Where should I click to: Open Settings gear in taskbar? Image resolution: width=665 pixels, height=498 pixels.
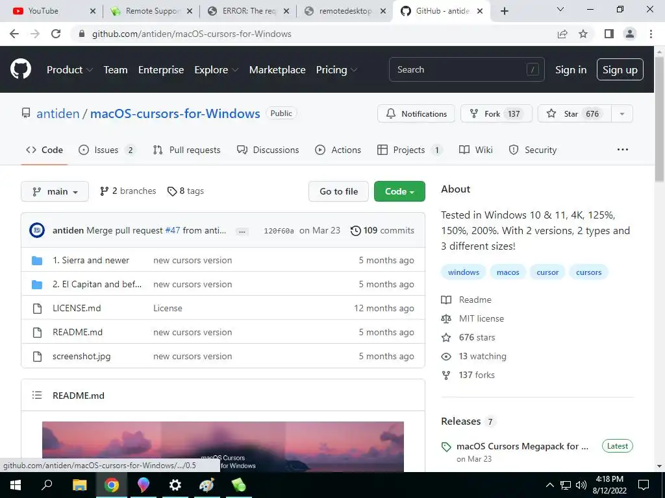click(175, 485)
